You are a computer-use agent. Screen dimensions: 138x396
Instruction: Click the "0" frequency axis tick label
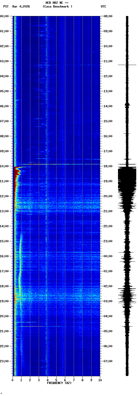[12, 380]
